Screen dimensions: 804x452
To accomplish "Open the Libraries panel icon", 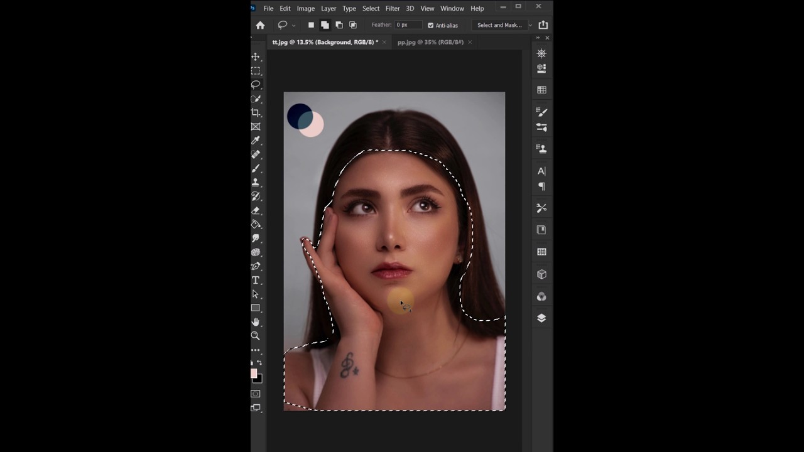I will pos(541,68).
